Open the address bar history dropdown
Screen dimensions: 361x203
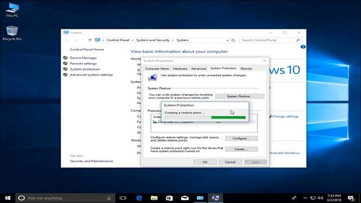227,40
